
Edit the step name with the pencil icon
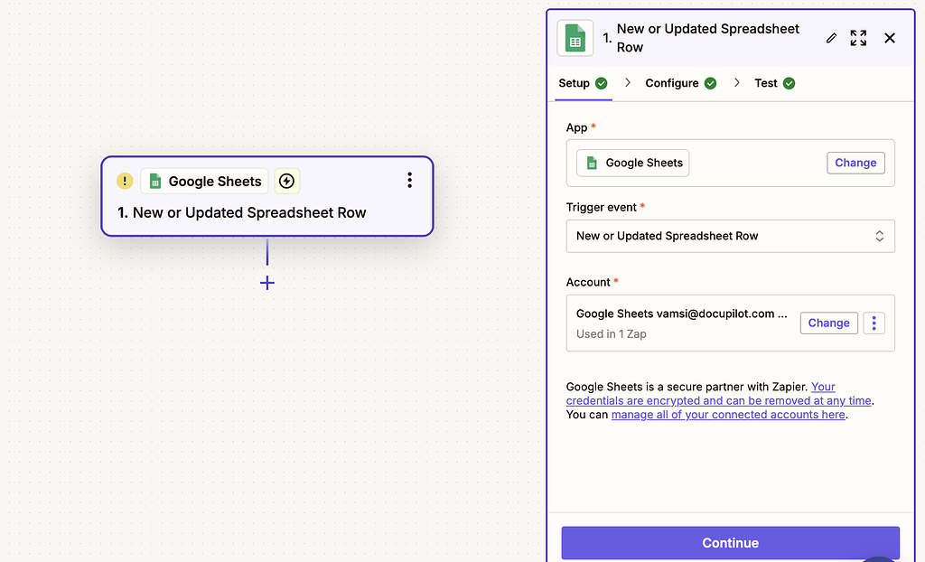pos(831,38)
